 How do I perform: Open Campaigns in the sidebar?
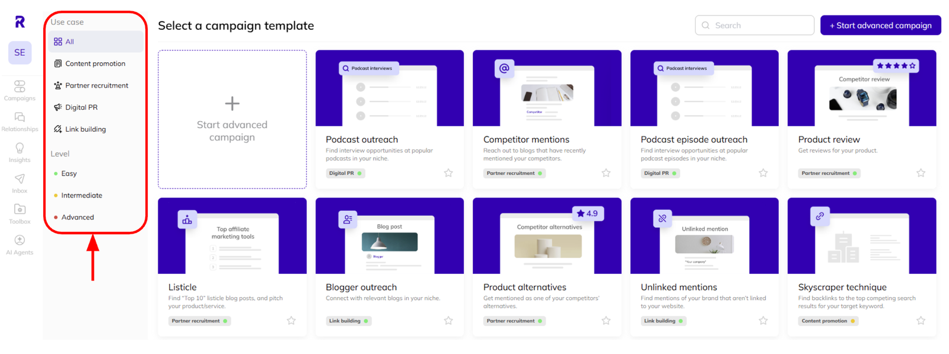point(20,91)
